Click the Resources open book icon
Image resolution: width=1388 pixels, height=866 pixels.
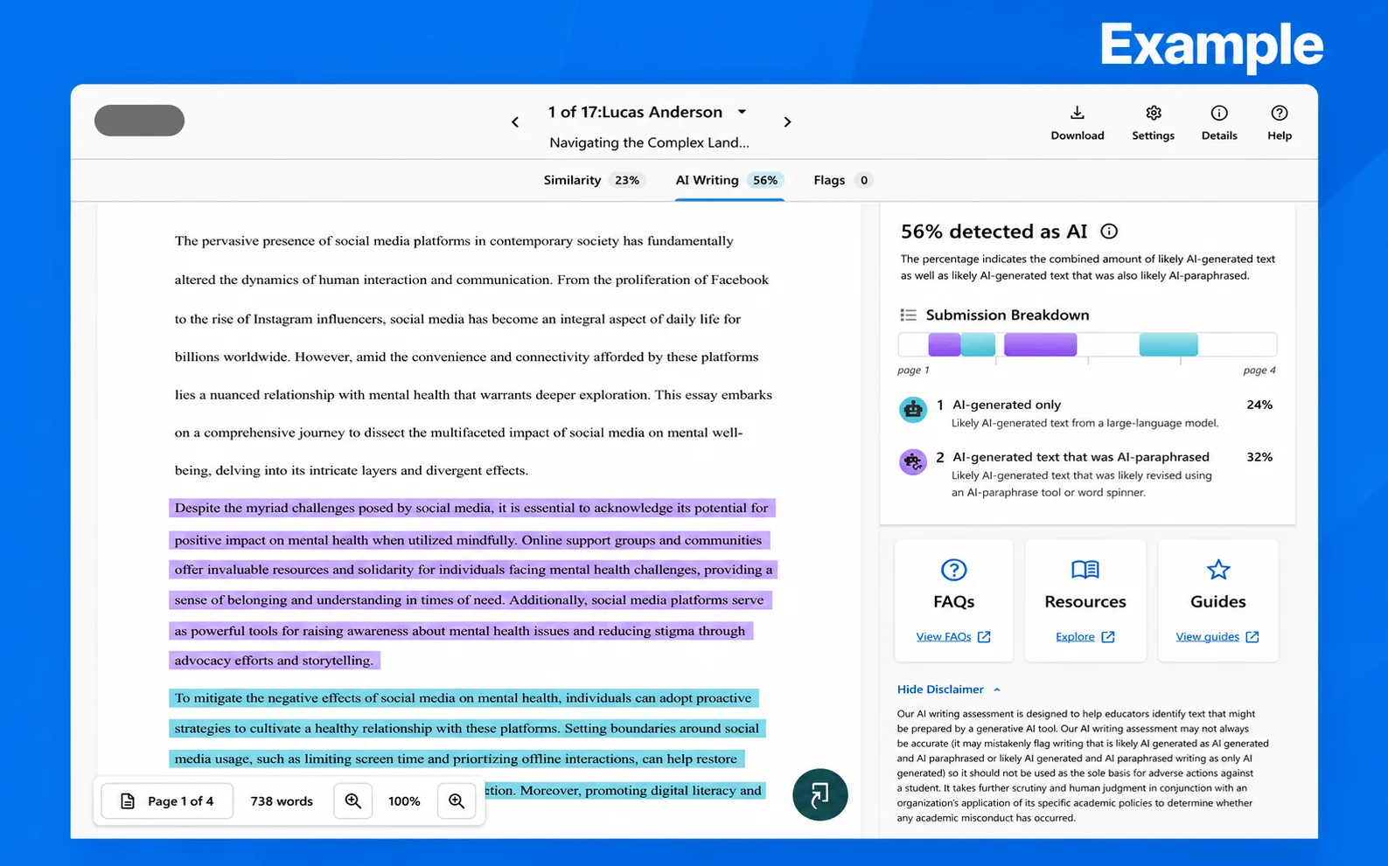click(1085, 570)
